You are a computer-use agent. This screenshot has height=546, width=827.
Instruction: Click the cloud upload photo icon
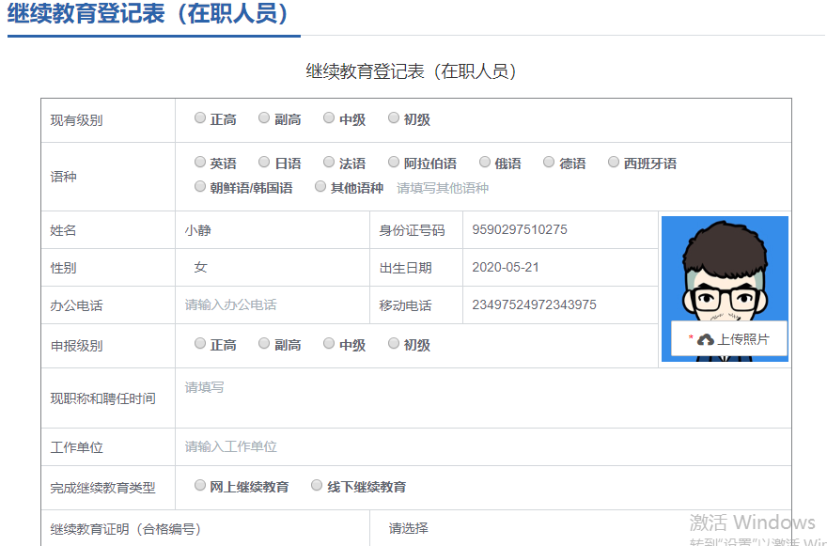pos(706,339)
